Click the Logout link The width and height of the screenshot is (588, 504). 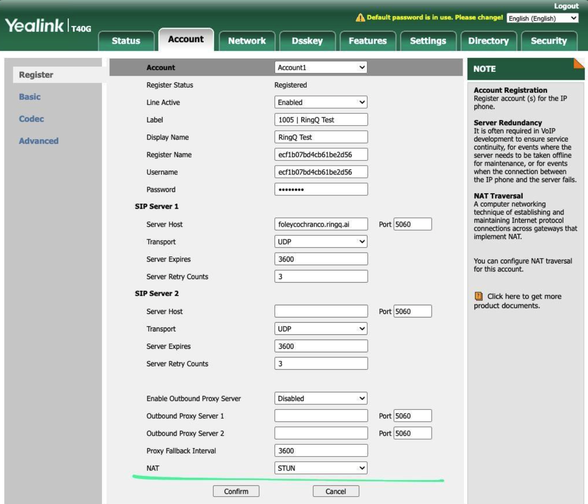point(566,6)
